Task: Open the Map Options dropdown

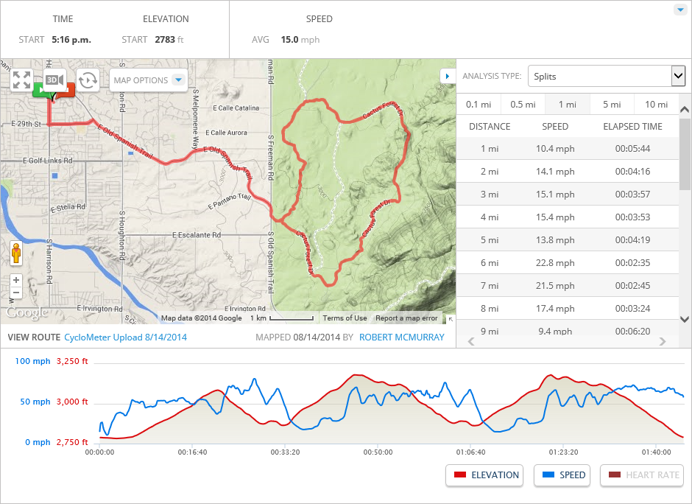Action: [149, 80]
